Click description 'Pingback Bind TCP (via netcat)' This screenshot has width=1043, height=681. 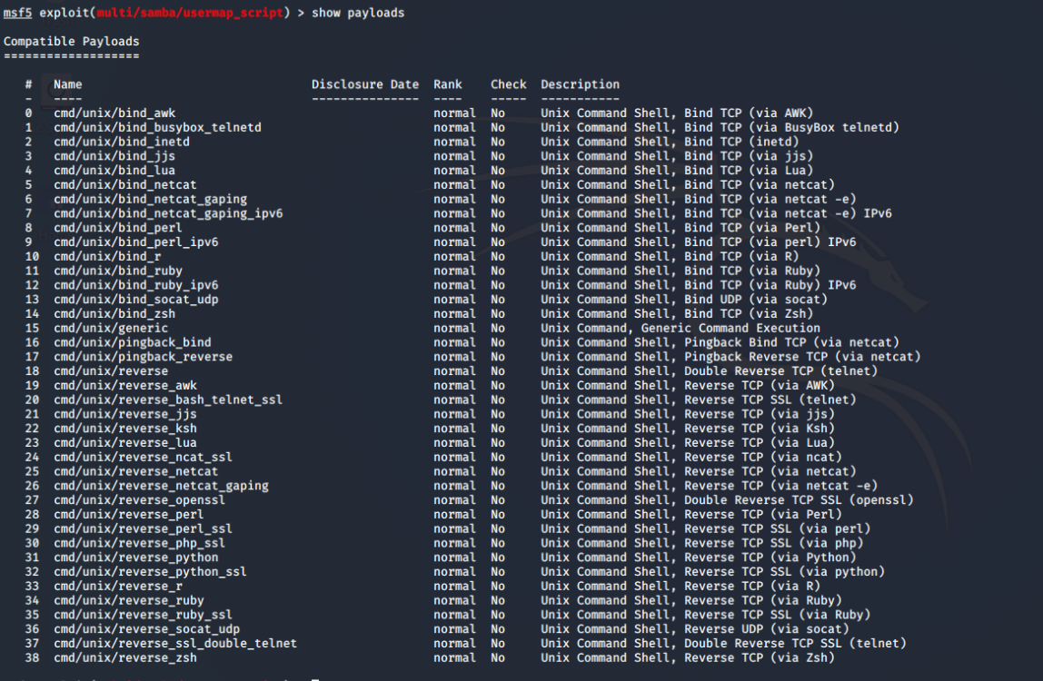(791, 342)
